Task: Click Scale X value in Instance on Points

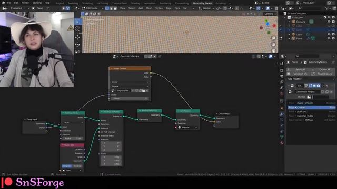Action: [111, 157]
